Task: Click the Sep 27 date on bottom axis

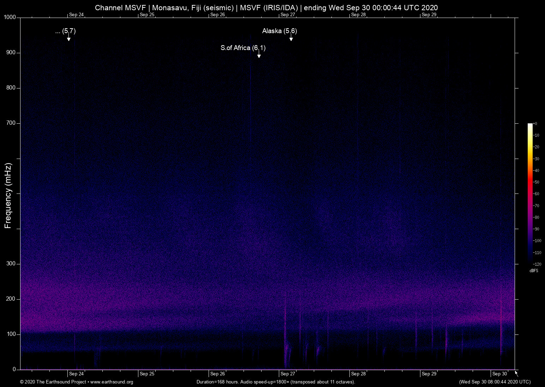Action: 288,374
